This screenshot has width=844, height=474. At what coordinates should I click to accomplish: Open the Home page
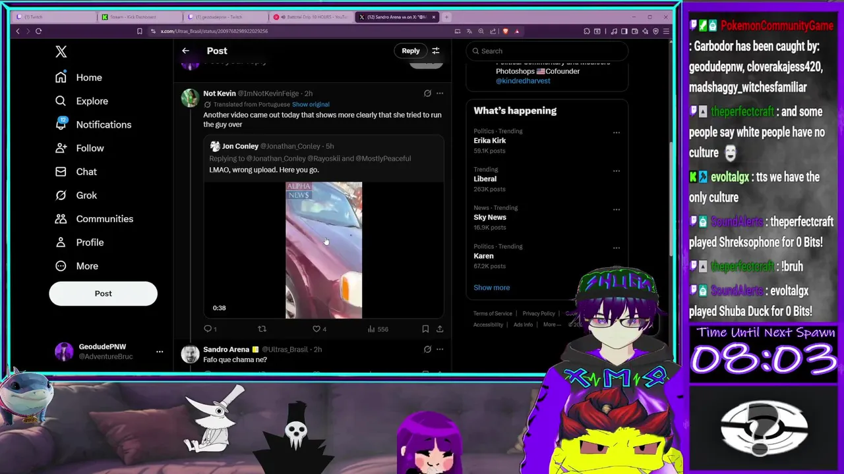[x=79, y=78]
